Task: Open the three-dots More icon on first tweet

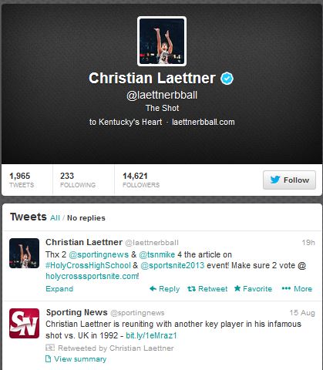Action: coord(286,288)
